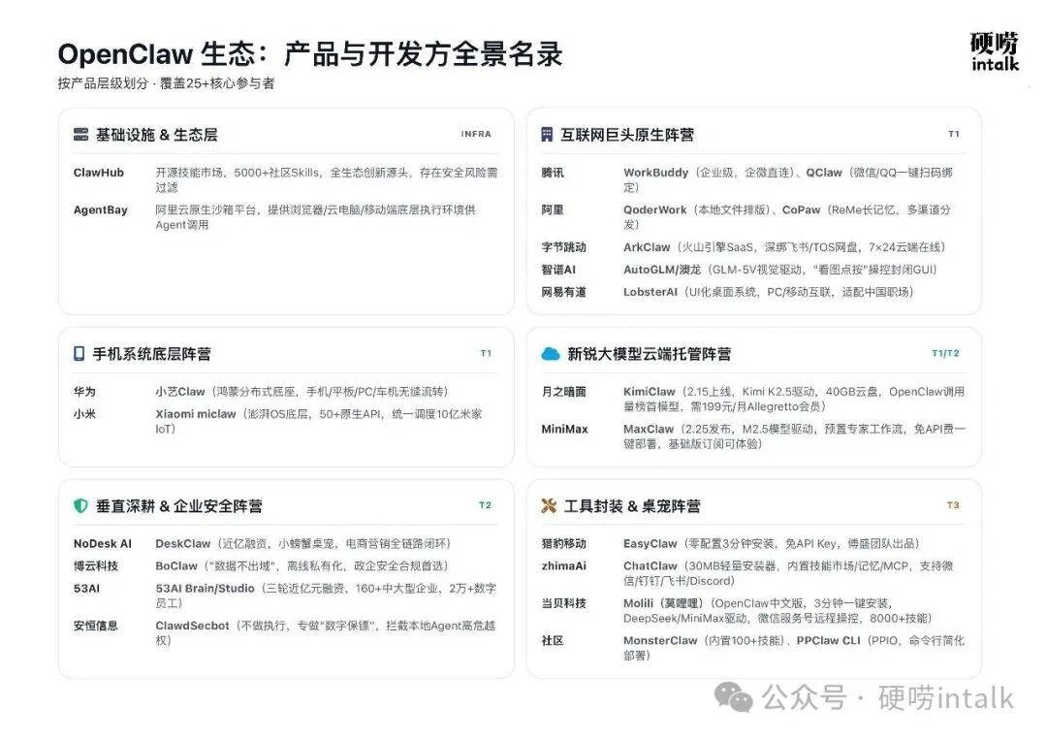The height and width of the screenshot is (740, 1047).
Task: Click the 阿里 row label
Action: [553, 209]
